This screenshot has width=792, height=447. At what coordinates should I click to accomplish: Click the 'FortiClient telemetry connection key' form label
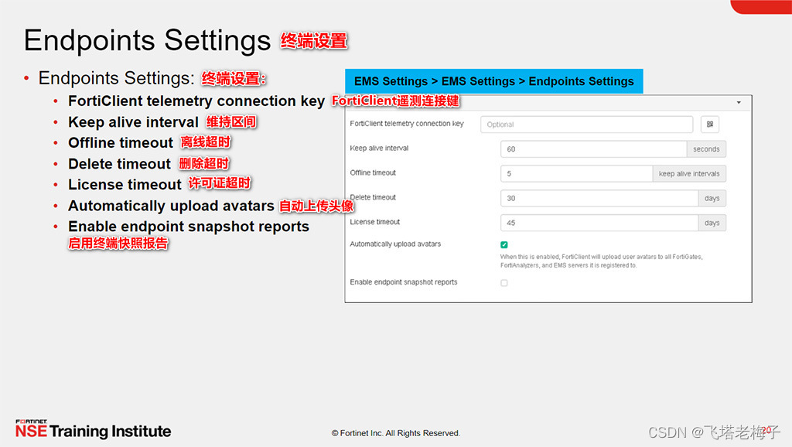pyautogui.click(x=407, y=123)
